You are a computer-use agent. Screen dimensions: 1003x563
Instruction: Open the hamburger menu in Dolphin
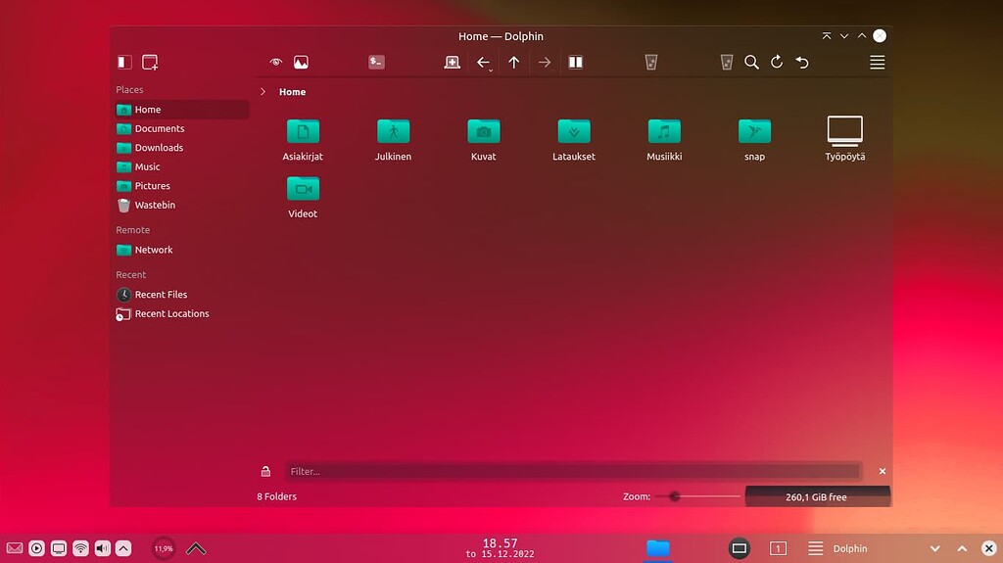(x=877, y=63)
